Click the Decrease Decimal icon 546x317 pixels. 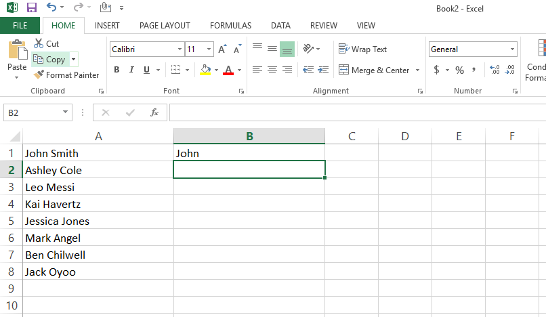[x=510, y=70]
